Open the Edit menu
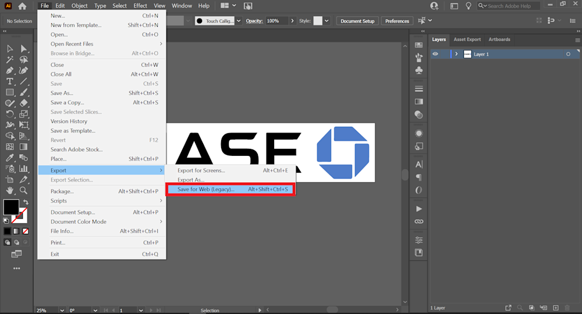582x314 pixels. 60,6
